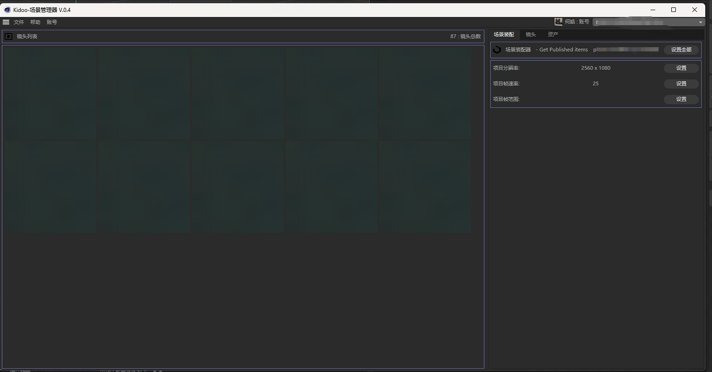Click the user avatar icon near 何皓
The height and width of the screenshot is (372, 712).
(x=558, y=22)
